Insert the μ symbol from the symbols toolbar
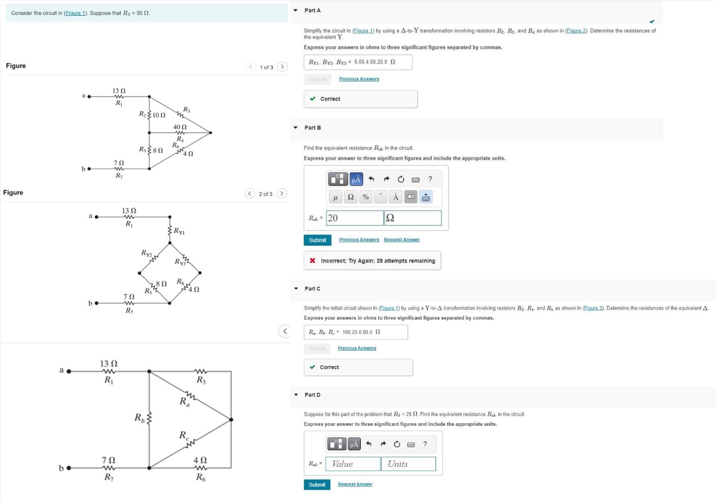This screenshot has height=502, width=716. [x=335, y=197]
